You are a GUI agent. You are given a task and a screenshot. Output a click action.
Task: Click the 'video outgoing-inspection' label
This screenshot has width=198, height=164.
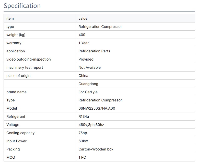tap(29, 59)
